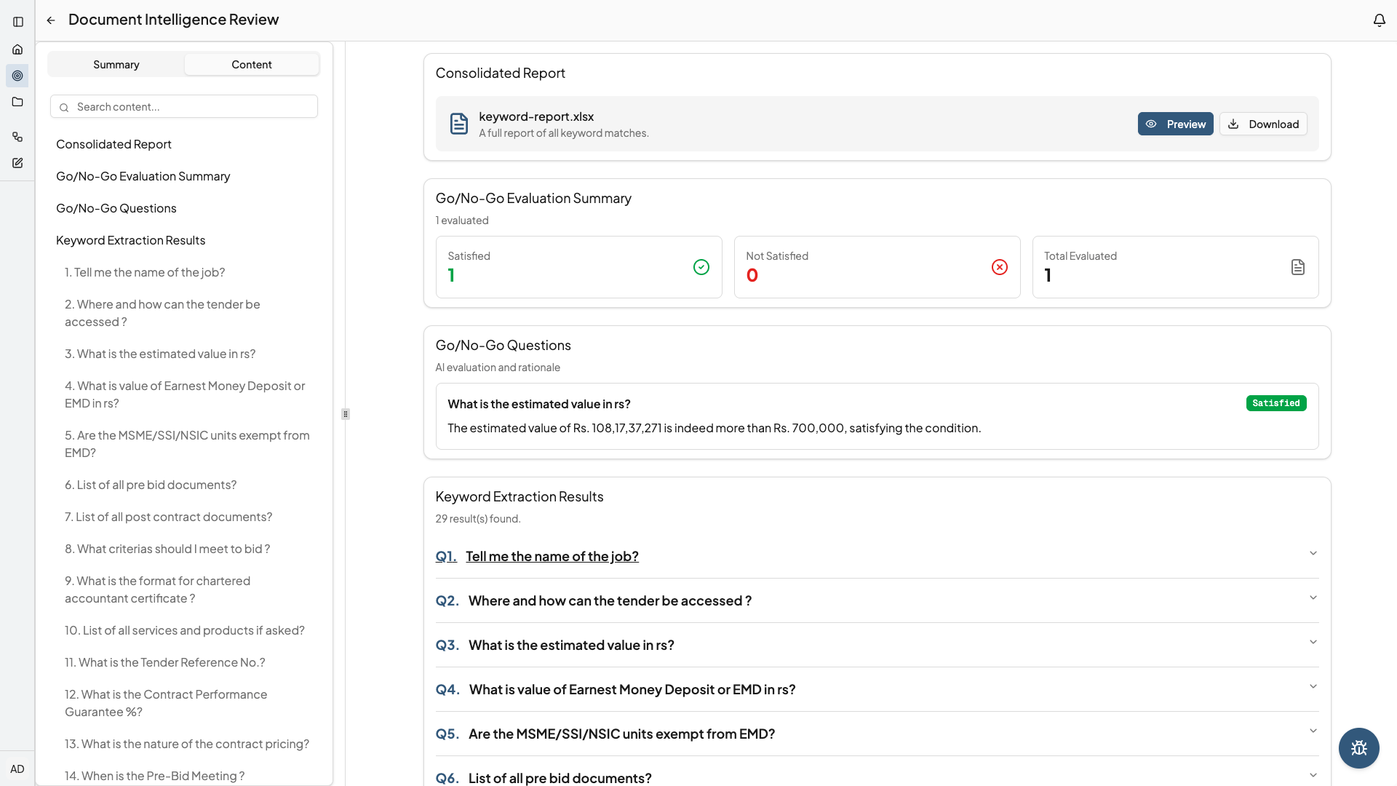Screen dimensions: 1397x786
Task: Click the back arrow beside page title
Action: [x=51, y=20]
